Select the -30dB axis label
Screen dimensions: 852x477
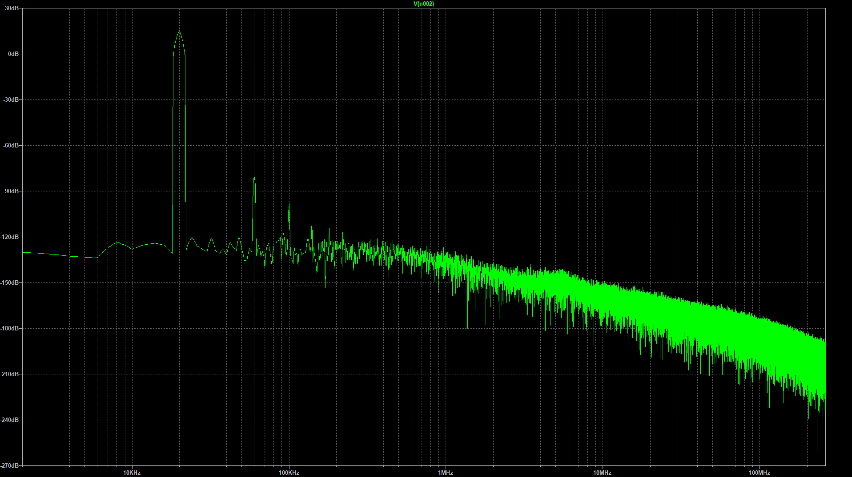[x=11, y=99]
